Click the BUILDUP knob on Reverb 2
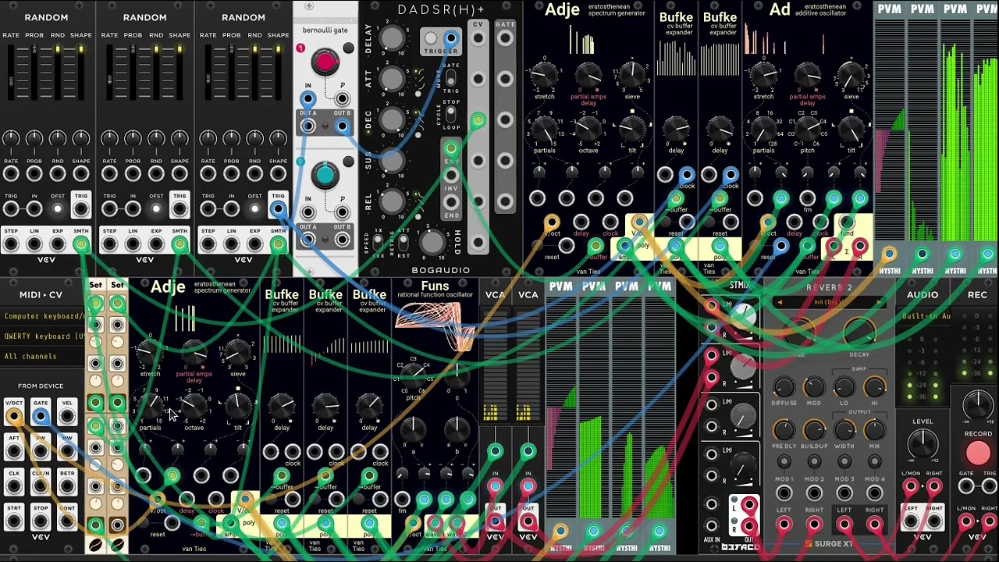 click(814, 430)
